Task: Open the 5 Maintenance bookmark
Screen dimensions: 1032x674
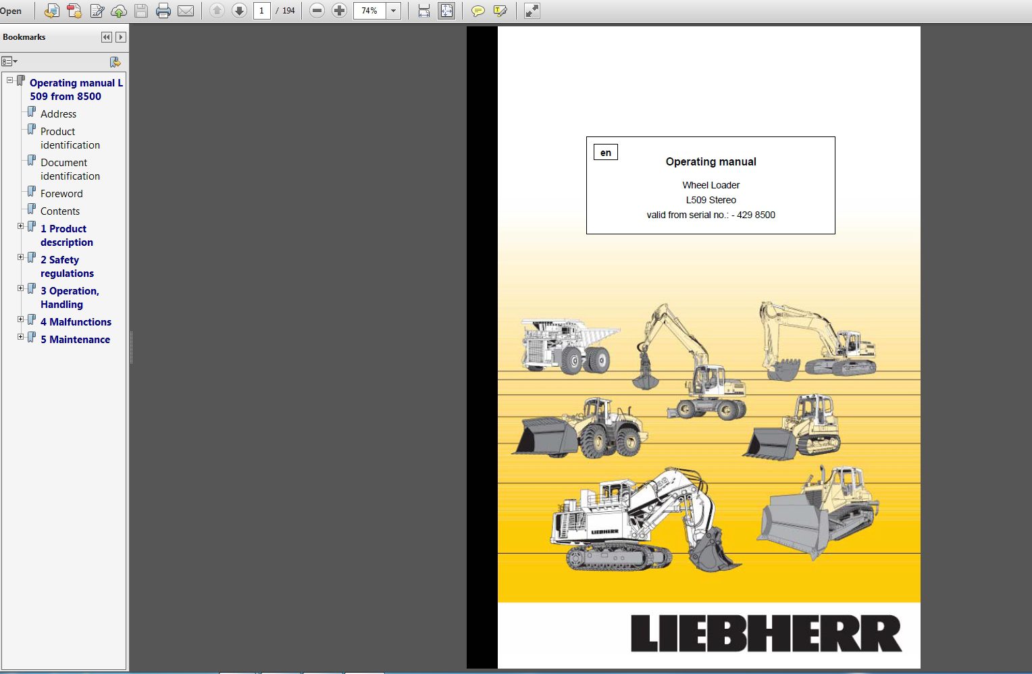Action: 75,339
